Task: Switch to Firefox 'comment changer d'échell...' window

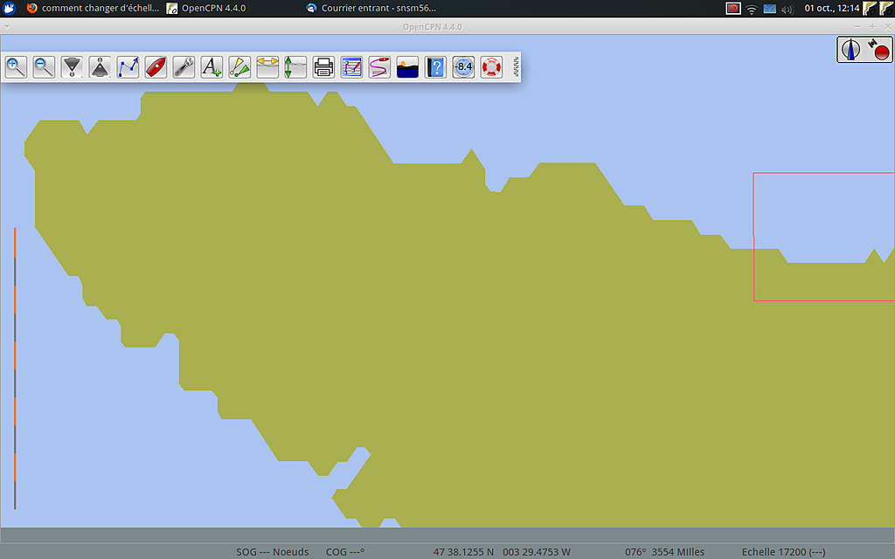Action: tap(94, 8)
